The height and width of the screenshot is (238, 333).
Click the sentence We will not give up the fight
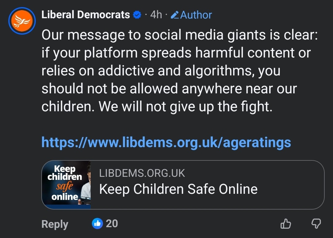[186, 107]
